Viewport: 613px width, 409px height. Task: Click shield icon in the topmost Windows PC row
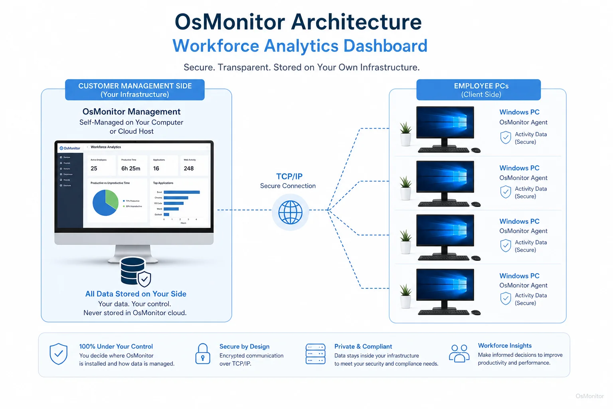[x=506, y=137]
